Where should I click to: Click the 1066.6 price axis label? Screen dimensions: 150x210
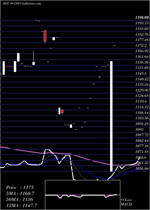click(x=141, y=157)
